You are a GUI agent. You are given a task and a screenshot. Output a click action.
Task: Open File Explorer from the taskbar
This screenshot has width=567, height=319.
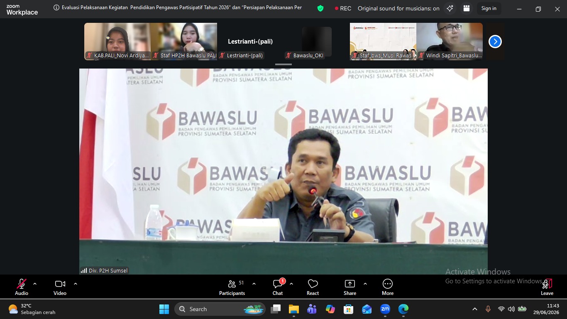[x=294, y=309]
